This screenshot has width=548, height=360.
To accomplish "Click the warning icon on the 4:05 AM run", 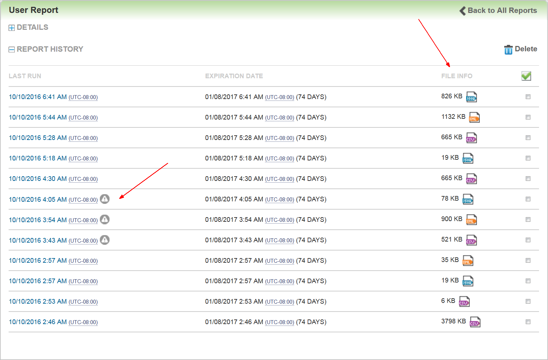I will 105,199.
